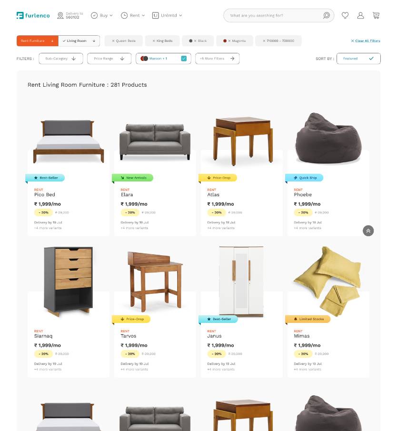Click the scroll-to-top arrow button

tap(368, 231)
